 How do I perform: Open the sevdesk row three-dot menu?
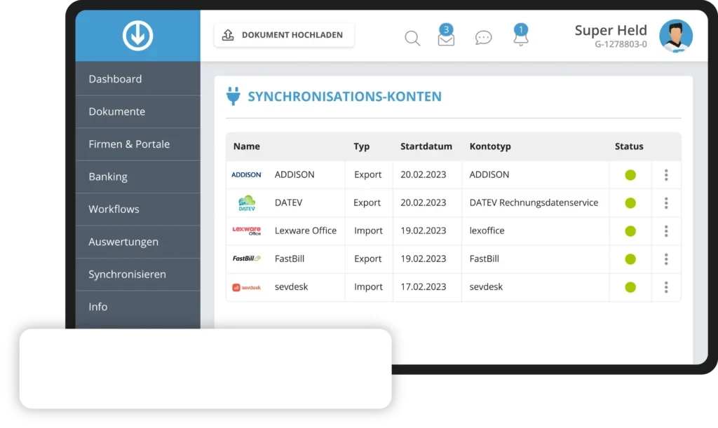666,287
